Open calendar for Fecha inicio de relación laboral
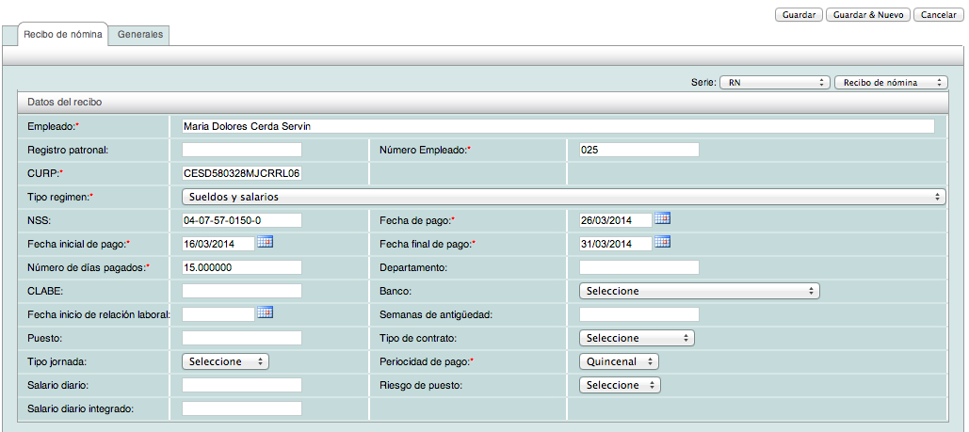The height and width of the screenshot is (432, 969). click(x=265, y=312)
